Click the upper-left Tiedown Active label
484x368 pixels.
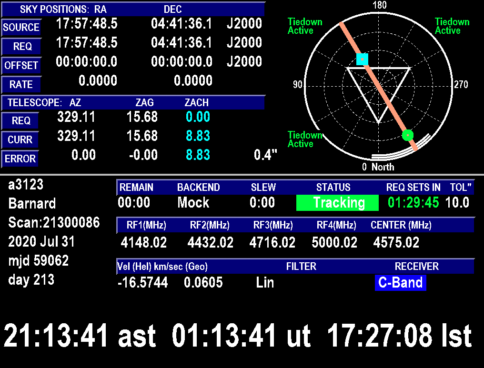305,26
